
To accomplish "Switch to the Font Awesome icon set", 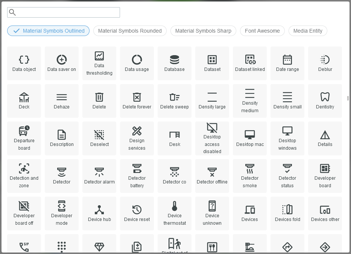I will tap(262, 31).
